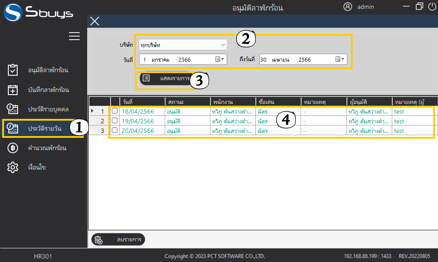438x262 pixels.
Task: Tick the checkbox for row 18/04/2566
Action: point(115,111)
